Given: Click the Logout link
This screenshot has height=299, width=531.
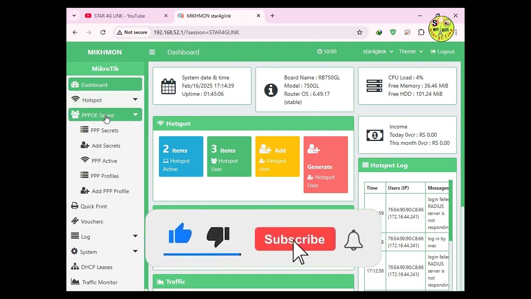Looking at the screenshot, I should [x=443, y=51].
